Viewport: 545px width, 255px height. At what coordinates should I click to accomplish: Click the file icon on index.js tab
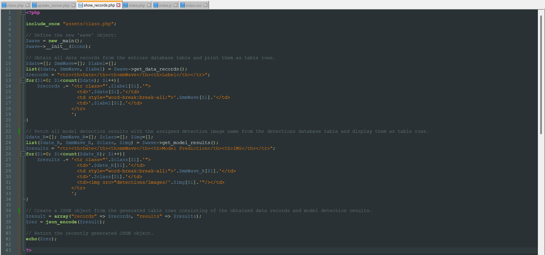pyautogui.click(x=155, y=5)
